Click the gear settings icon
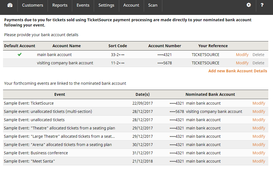 (249, 5)
